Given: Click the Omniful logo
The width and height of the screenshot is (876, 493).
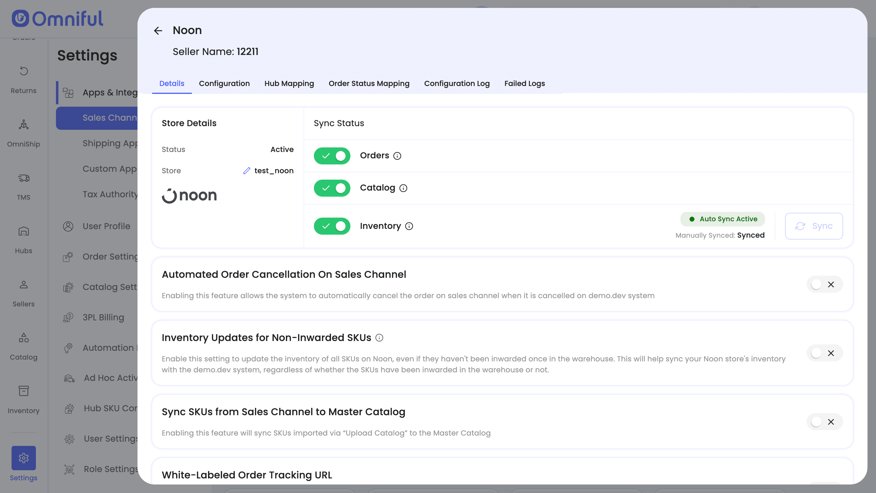Looking at the screenshot, I should pos(57,18).
